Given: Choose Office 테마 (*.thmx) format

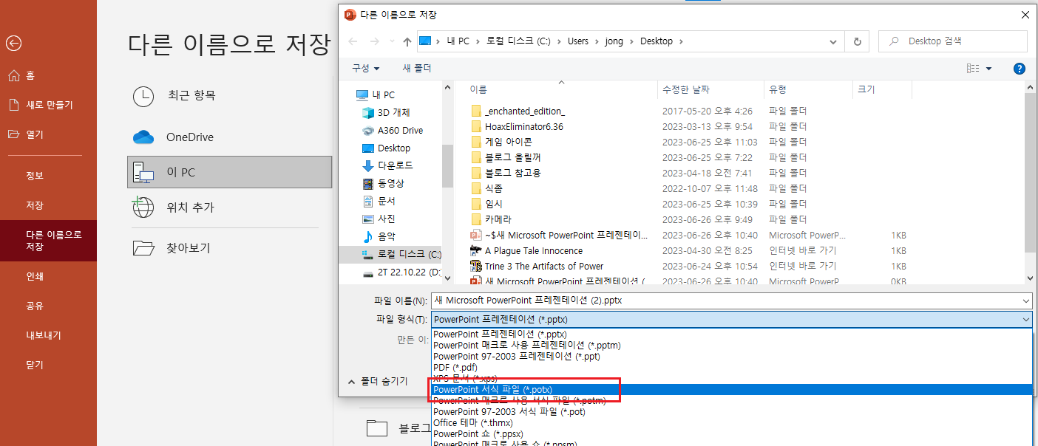Looking at the screenshot, I should (731, 423).
